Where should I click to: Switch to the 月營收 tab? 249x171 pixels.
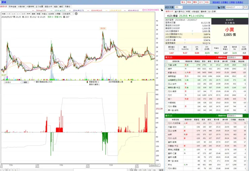[68, 6]
